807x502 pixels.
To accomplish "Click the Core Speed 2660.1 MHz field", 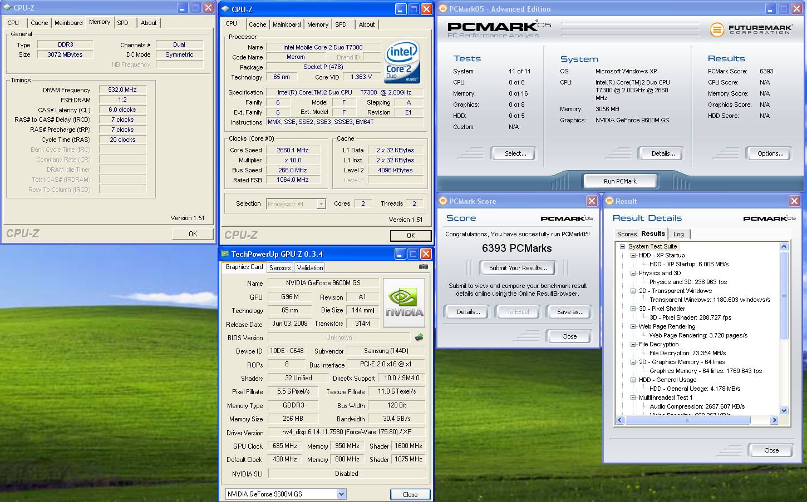I will pyautogui.click(x=293, y=150).
